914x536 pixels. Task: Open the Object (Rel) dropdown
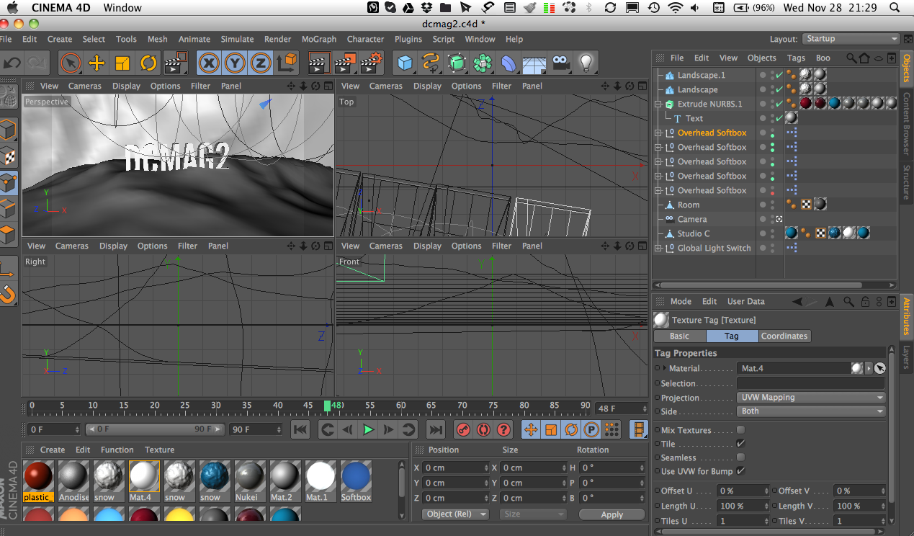tap(455, 514)
